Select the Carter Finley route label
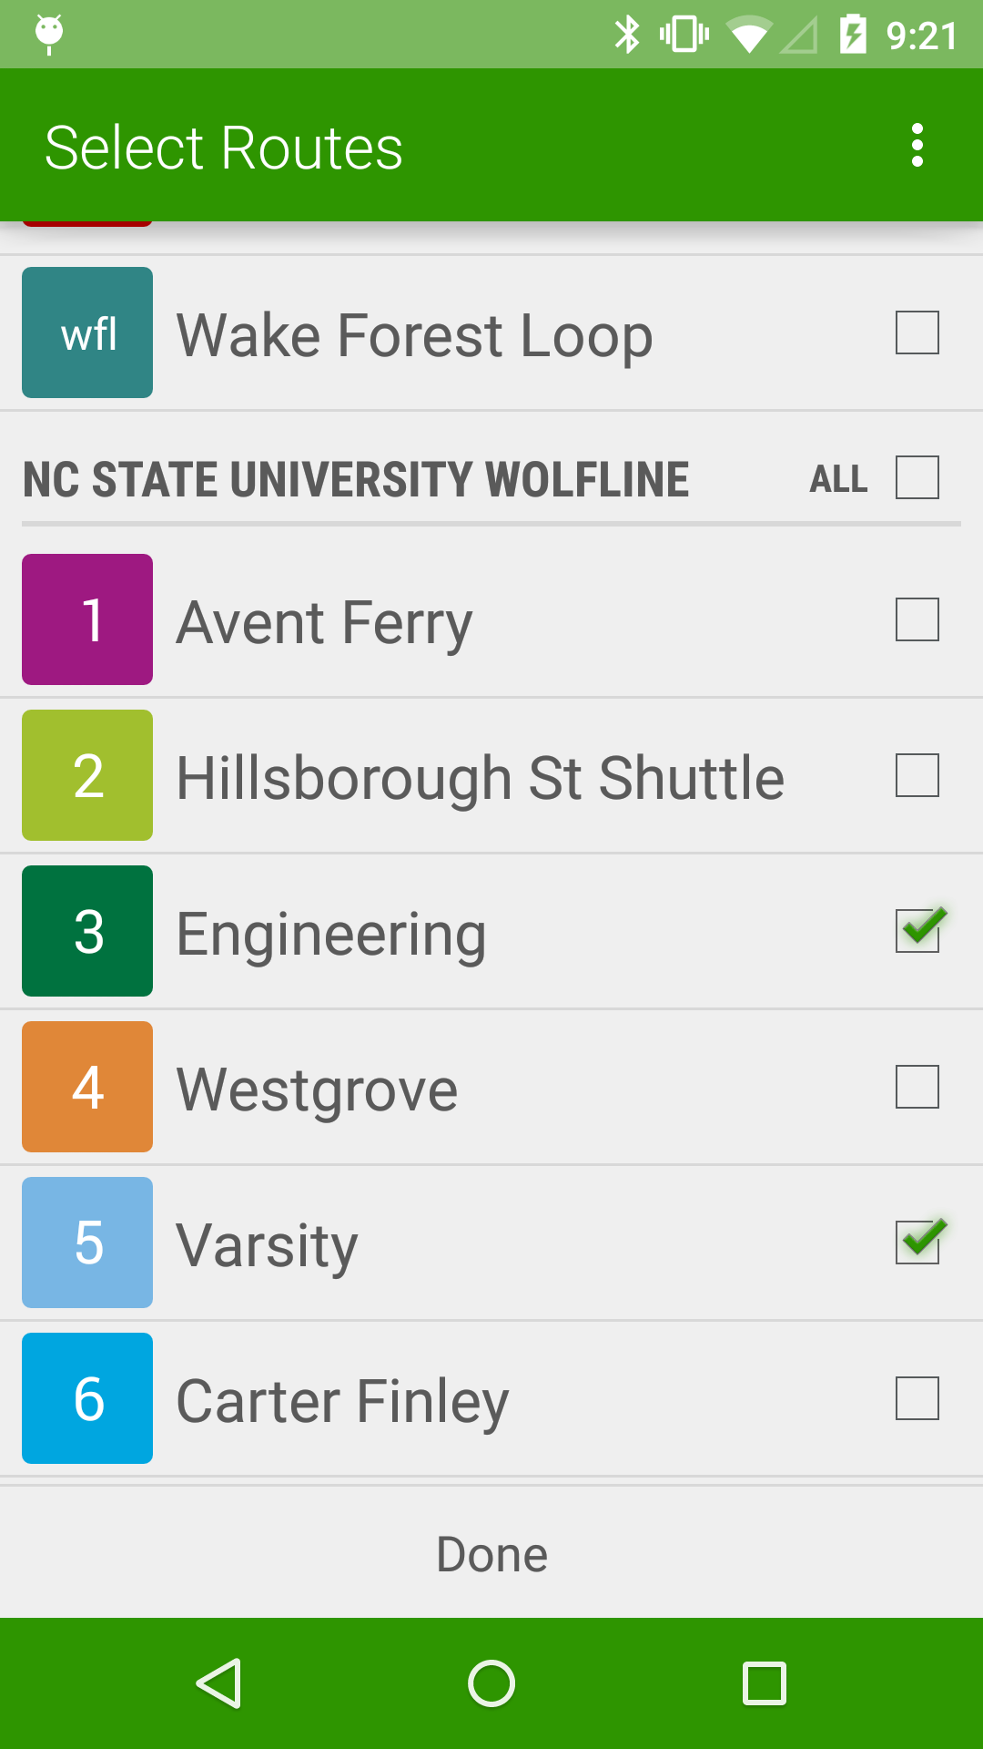This screenshot has height=1749, width=983. click(342, 1402)
